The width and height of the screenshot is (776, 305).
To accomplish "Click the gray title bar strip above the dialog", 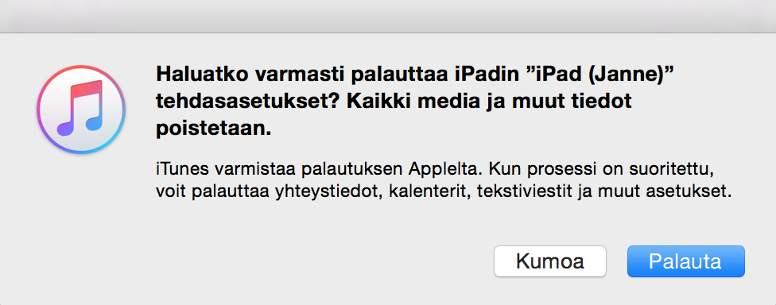I will pyautogui.click(x=388, y=17).
